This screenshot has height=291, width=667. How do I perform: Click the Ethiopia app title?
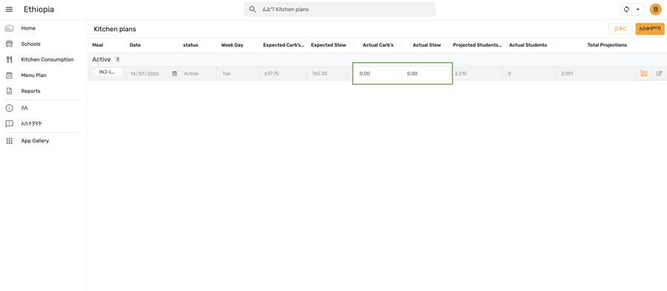coord(39,10)
